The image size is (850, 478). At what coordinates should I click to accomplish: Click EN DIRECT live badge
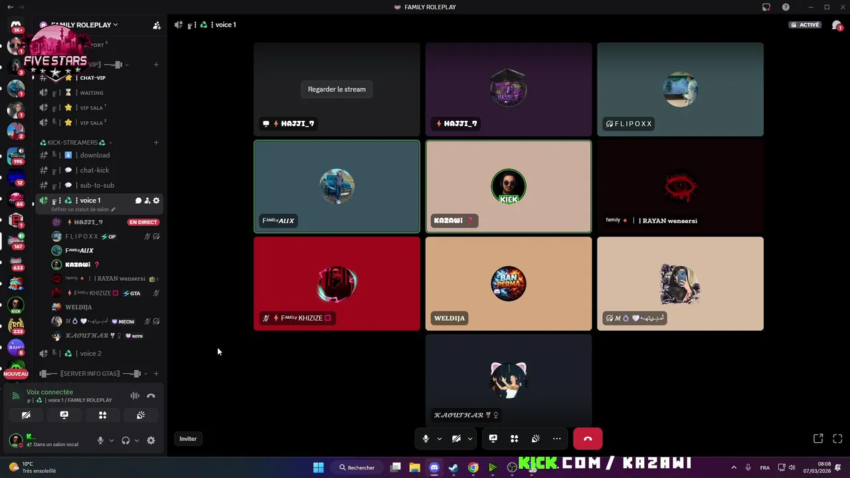[143, 222]
